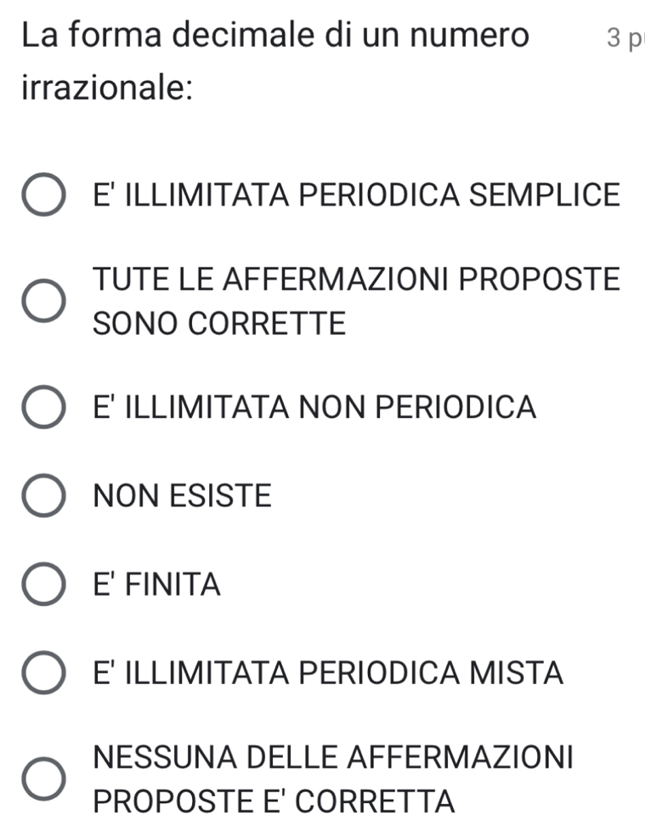Click the word 'irrazionale:' in the question
The height and width of the screenshot is (838, 645).
pyautogui.click(x=106, y=88)
